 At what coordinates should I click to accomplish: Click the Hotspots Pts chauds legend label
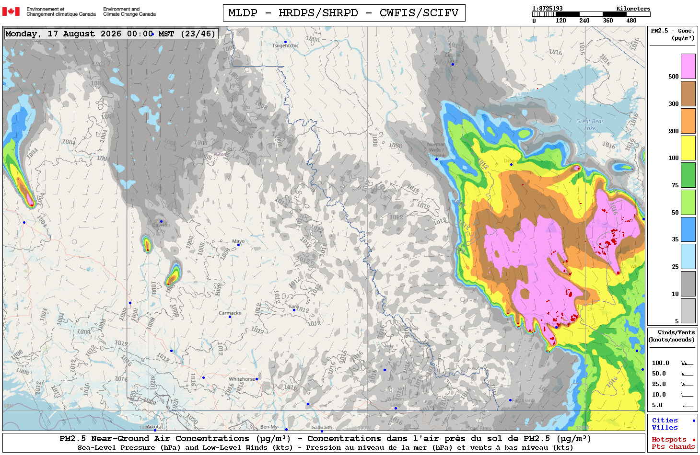[x=673, y=443]
